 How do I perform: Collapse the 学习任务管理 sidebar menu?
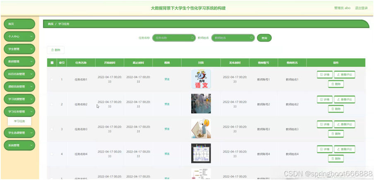click(19, 111)
